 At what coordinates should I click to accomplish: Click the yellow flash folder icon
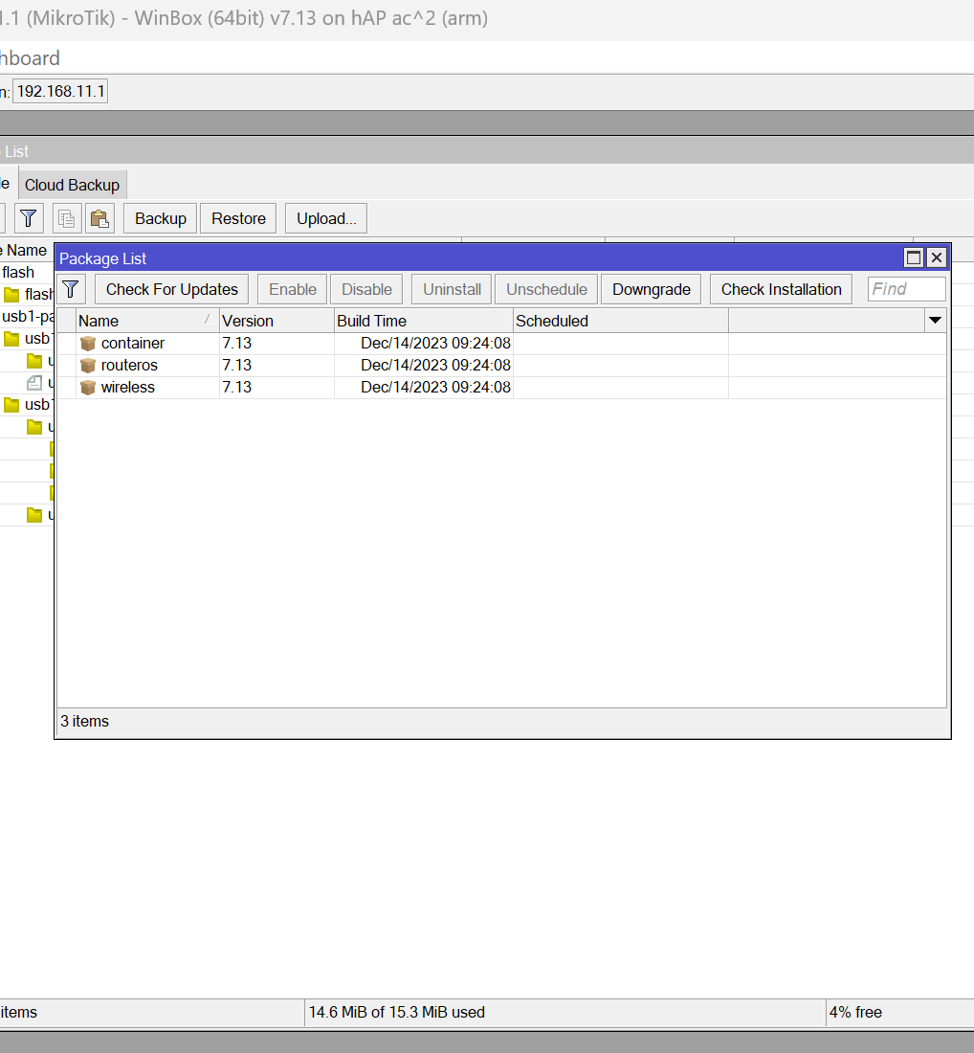11,294
